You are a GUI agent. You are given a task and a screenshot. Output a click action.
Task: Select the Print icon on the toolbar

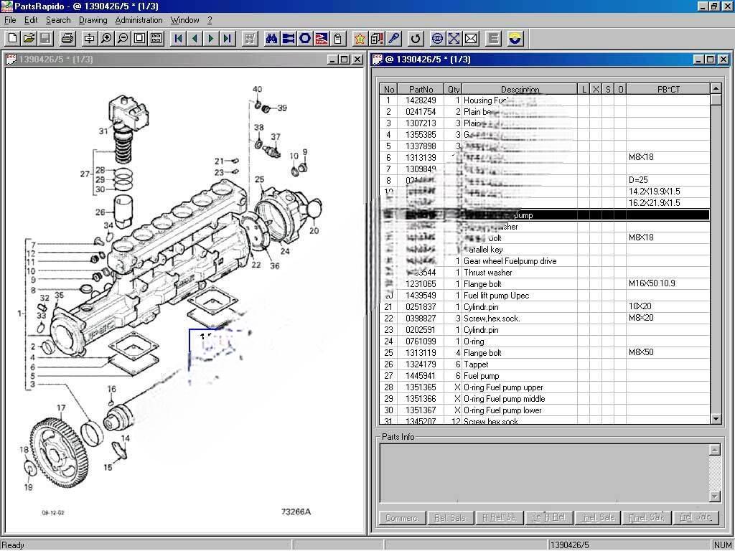67,39
